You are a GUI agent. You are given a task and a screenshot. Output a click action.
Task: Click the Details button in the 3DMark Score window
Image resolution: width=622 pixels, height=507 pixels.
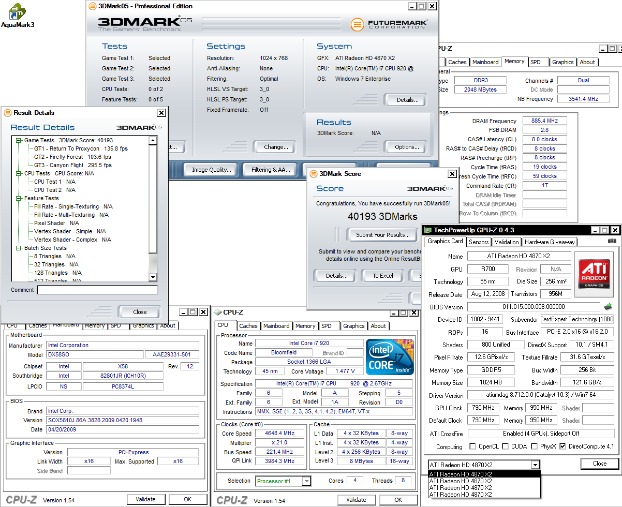coord(336,276)
